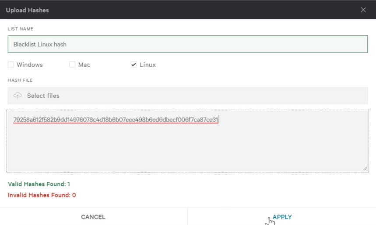The width and height of the screenshot is (376, 225).
Task: Click the LIST NAME label
Action: pos(21,29)
